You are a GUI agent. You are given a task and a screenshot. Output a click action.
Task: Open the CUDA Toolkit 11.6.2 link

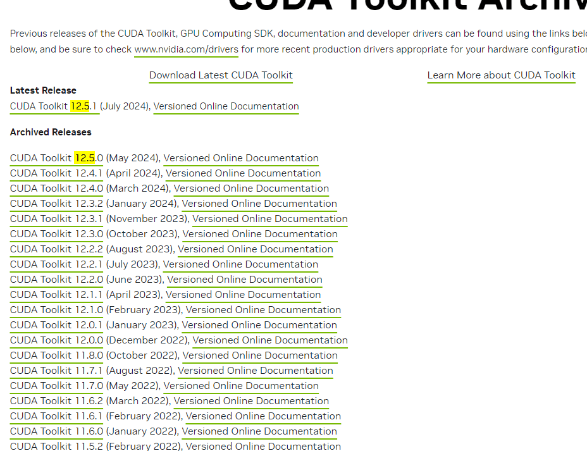pyautogui.click(x=56, y=401)
